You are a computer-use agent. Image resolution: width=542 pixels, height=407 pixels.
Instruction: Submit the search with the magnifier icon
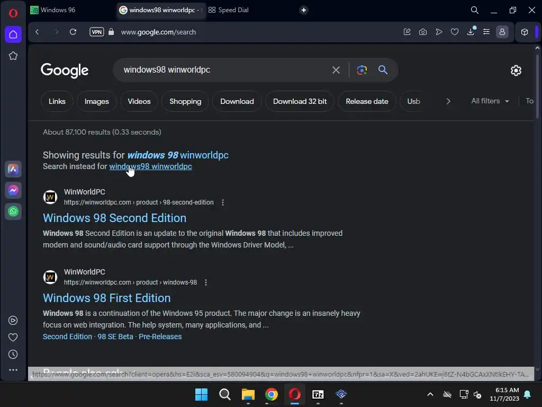coord(383,70)
